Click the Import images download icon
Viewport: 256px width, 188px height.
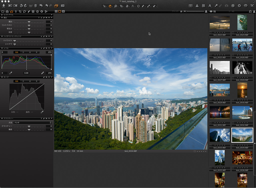[3, 6]
